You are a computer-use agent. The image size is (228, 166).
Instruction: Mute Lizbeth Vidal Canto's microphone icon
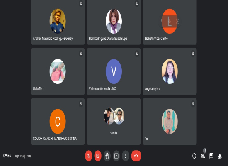(x=170, y=21)
